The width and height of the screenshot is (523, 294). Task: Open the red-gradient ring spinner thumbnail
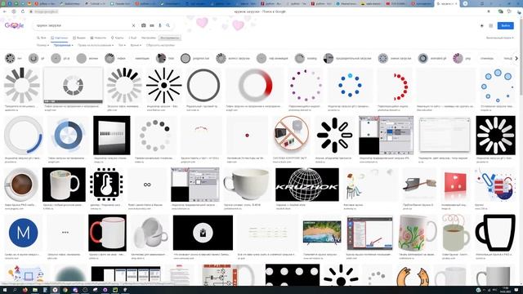point(256,85)
